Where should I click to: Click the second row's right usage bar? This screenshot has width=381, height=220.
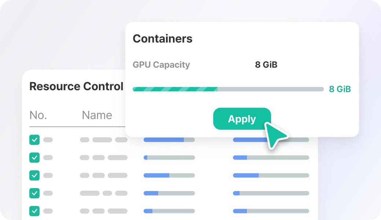[271, 158]
